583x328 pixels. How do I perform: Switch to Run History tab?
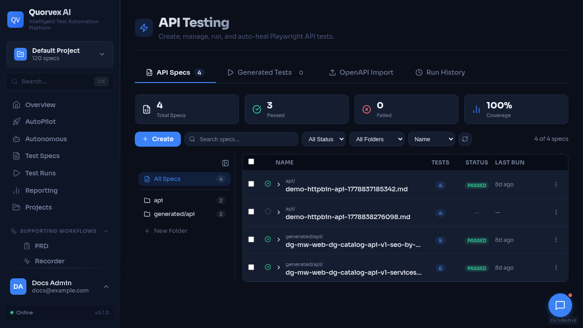[440, 72]
